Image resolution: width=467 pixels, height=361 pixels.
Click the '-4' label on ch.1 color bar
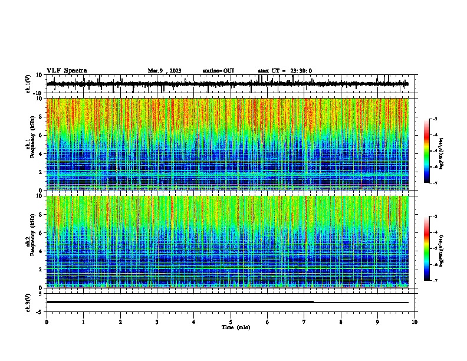click(435, 135)
